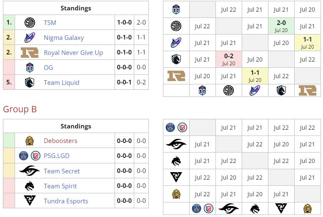Viewport: 323px width, 217px height.
Task: Click the Team Spirit dragon logo in standings
Action: tap(30, 186)
